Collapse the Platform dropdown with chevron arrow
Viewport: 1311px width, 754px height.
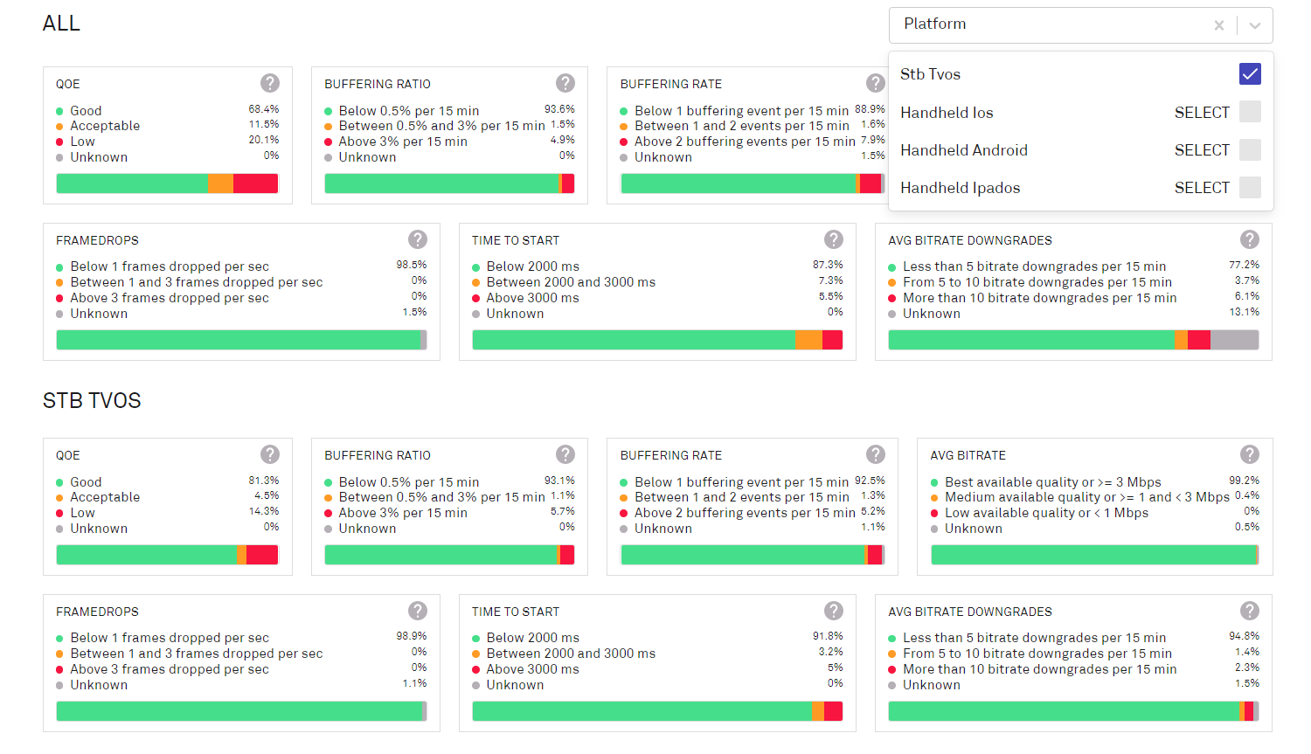(1255, 25)
